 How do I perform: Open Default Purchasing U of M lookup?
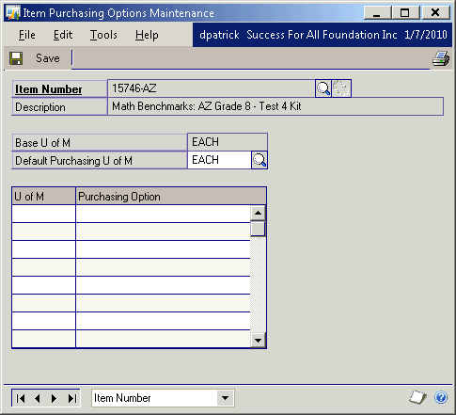(x=259, y=160)
